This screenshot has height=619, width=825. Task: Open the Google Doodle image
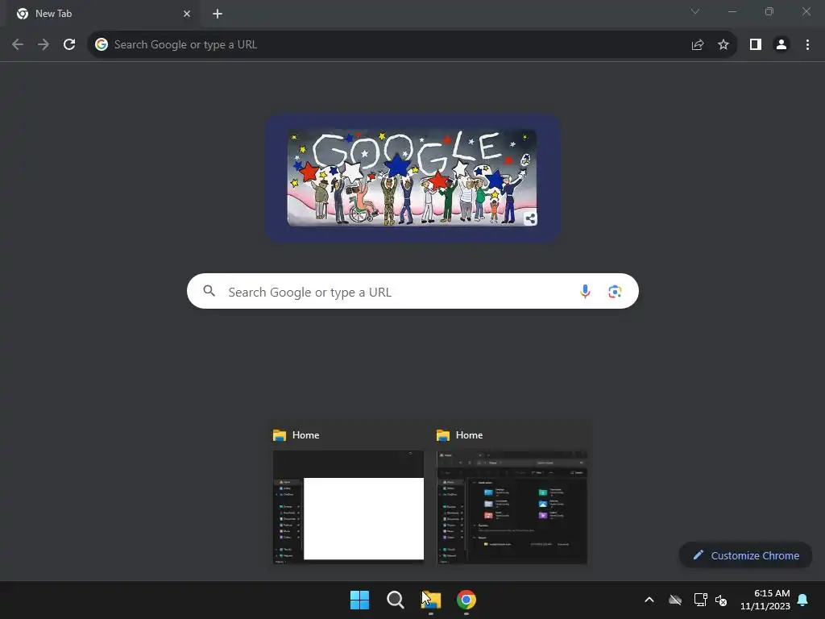click(412, 177)
